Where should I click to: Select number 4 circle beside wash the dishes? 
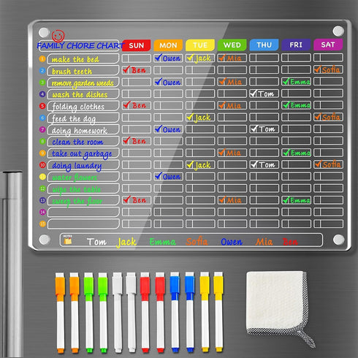(42, 94)
